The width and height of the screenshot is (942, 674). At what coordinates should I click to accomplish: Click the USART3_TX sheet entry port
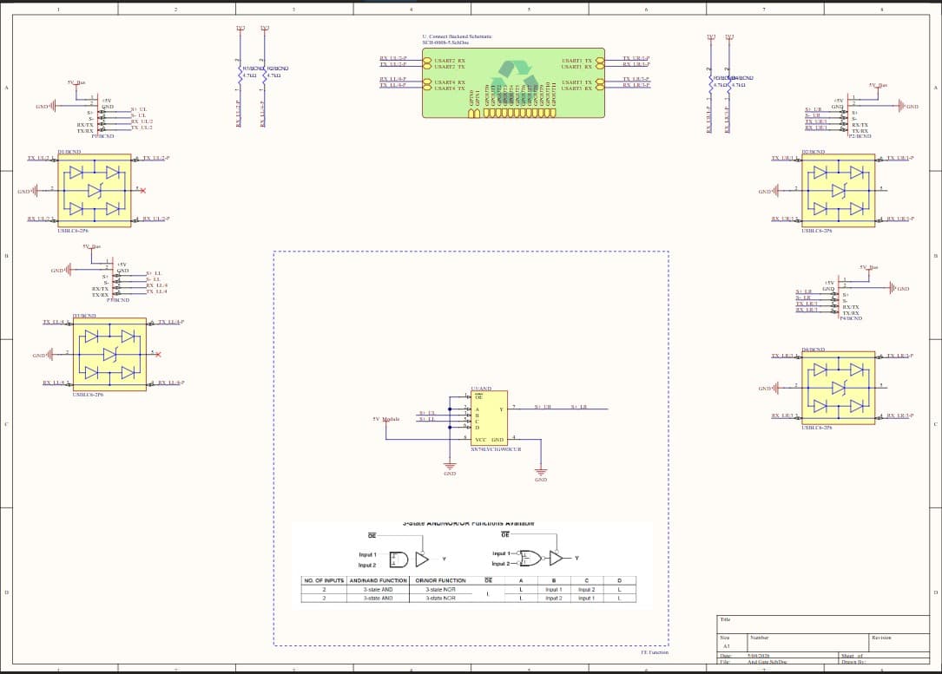[600, 82]
